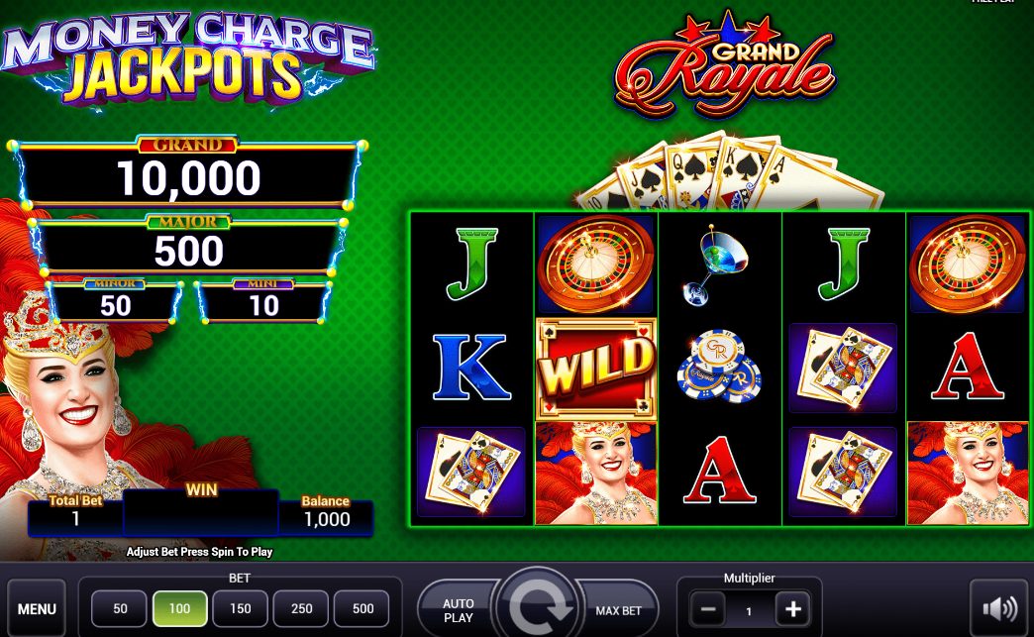Select the 150 bet option
Image resolution: width=1034 pixels, height=637 pixels.
pos(240,608)
